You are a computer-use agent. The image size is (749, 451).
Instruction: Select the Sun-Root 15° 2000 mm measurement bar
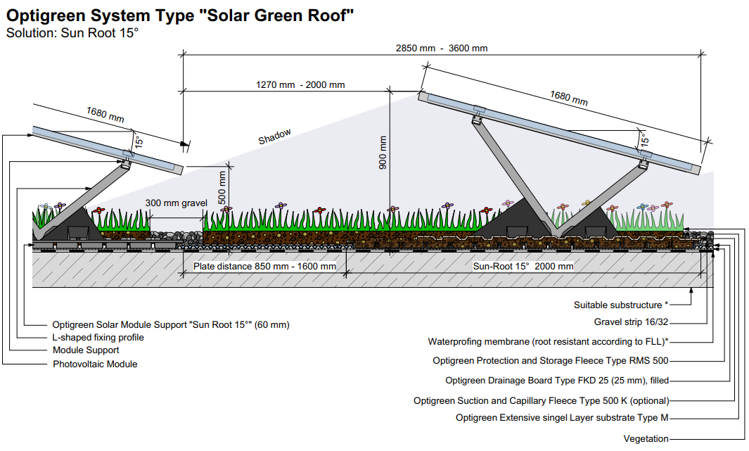524,265
